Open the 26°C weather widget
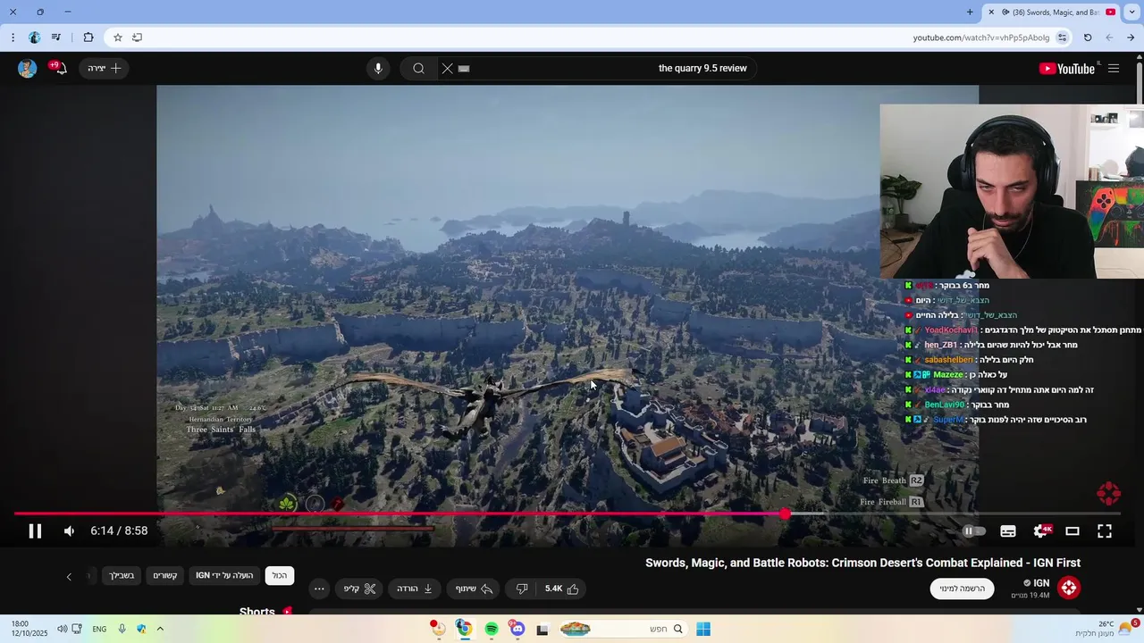The height and width of the screenshot is (643, 1144). [x=1106, y=629]
